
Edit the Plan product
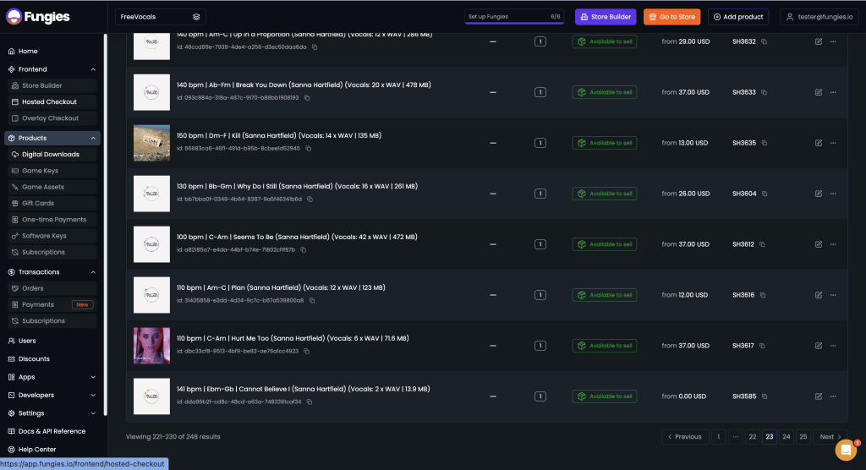pyautogui.click(x=819, y=295)
